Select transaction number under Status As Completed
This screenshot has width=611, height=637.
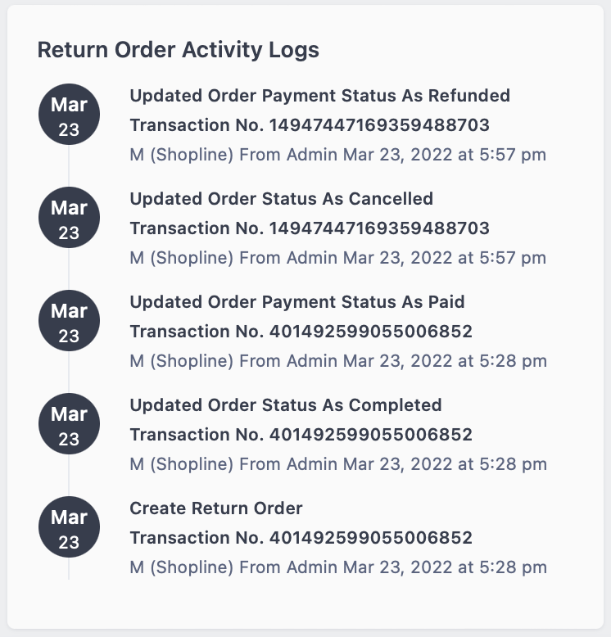pos(301,435)
